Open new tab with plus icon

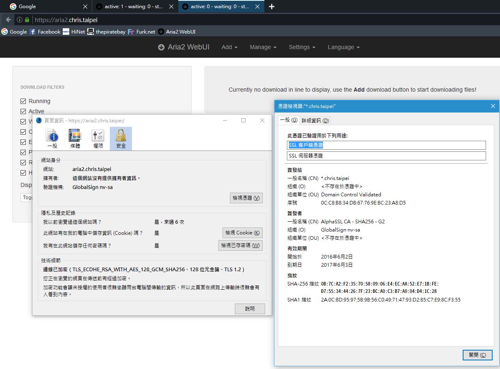coord(271,7)
